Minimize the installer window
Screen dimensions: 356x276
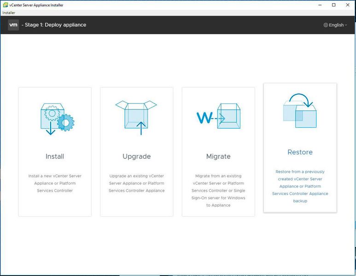pos(320,5)
